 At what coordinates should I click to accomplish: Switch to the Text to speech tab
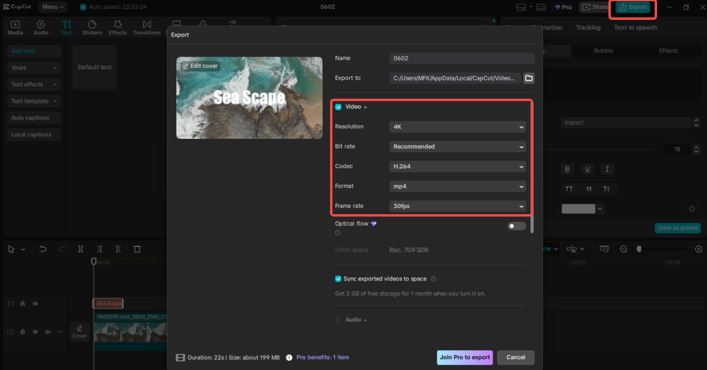[x=635, y=27]
